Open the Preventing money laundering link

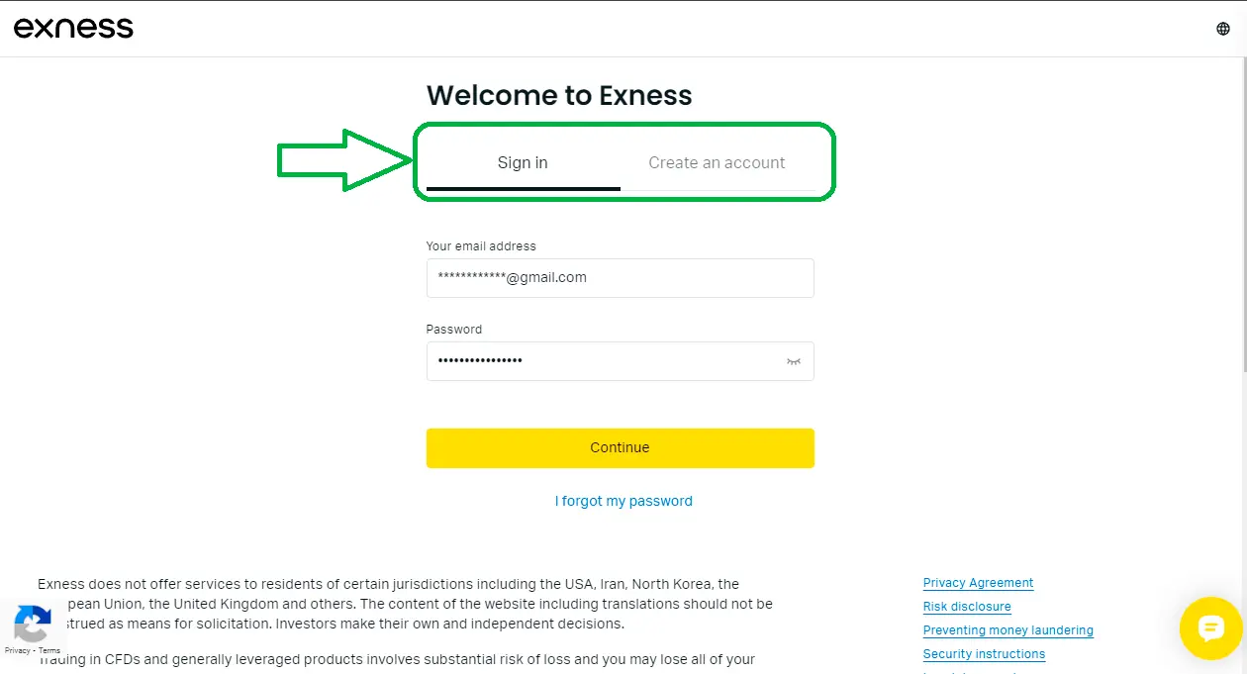pyautogui.click(x=1007, y=629)
